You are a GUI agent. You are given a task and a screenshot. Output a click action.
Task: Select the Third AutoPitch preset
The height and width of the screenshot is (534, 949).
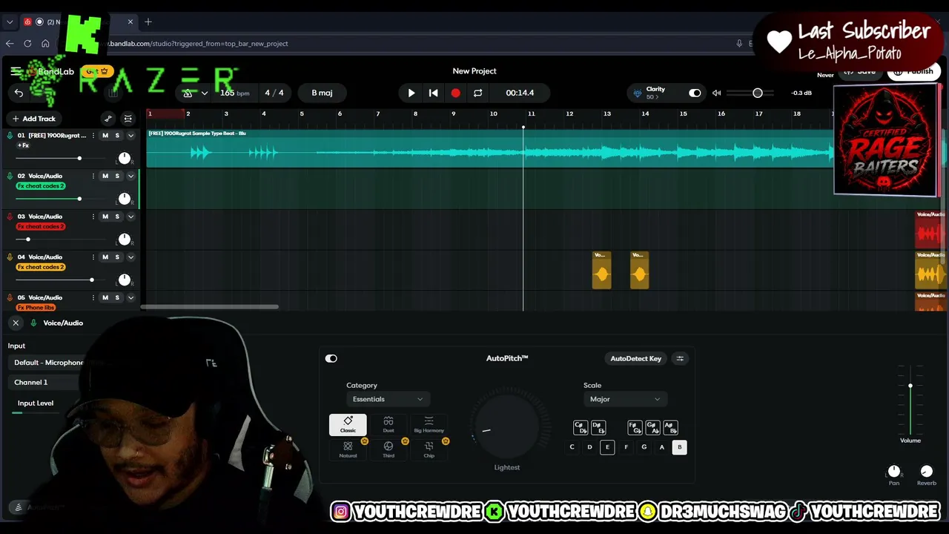(x=388, y=449)
